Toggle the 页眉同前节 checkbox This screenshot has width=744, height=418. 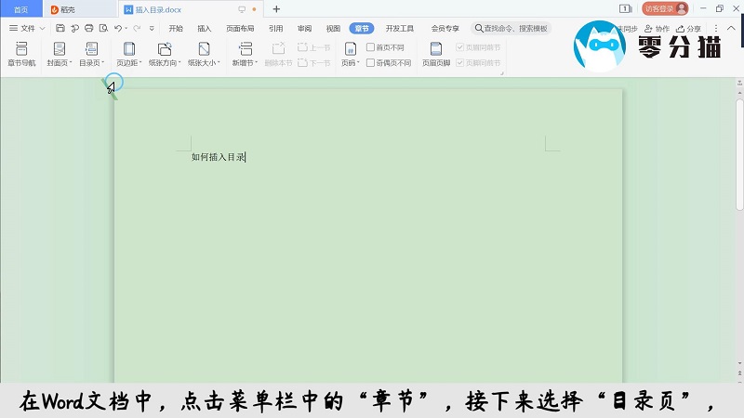[459, 47]
